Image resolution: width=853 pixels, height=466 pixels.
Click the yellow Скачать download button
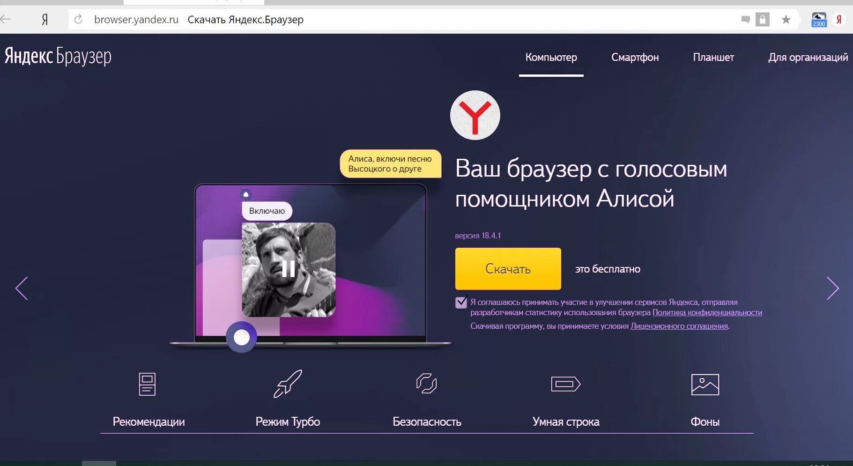coord(508,269)
